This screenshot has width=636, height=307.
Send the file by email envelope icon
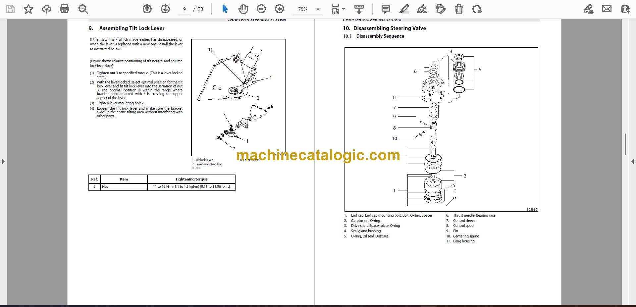pos(607,9)
